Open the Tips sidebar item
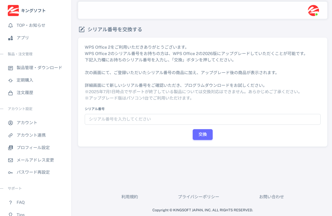Image resolution: width=332 pixels, height=216 pixels. (20, 214)
